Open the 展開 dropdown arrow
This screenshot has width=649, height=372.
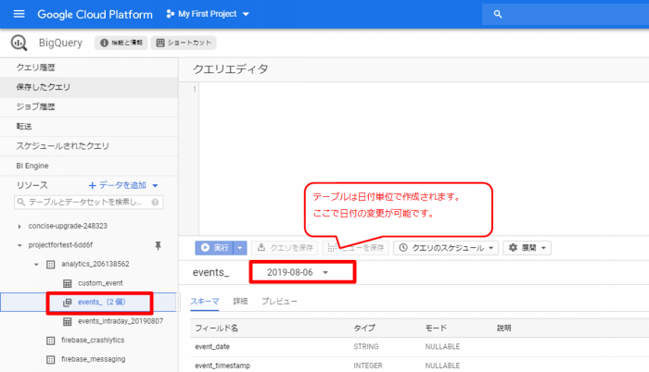pyautogui.click(x=543, y=248)
